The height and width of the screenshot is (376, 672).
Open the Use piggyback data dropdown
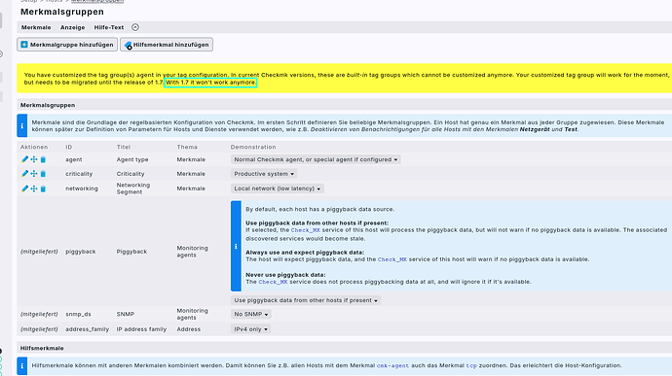tap(306, 300)
